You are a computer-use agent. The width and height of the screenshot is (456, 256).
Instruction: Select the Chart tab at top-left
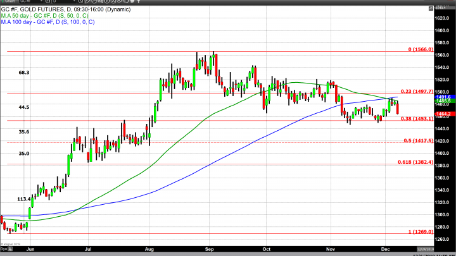point(9,3)
